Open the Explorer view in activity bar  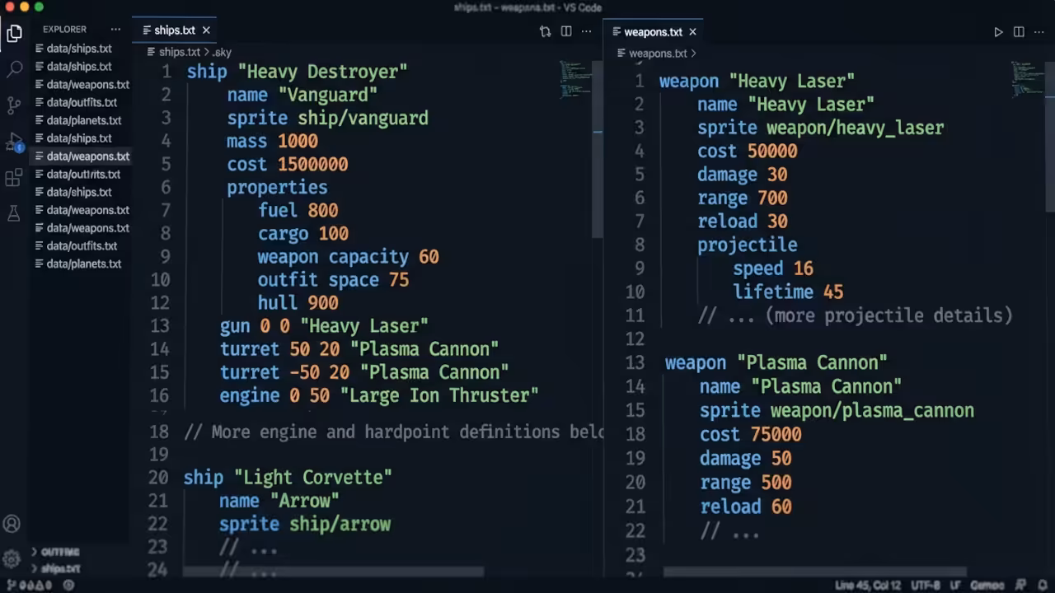coord(14,34)
